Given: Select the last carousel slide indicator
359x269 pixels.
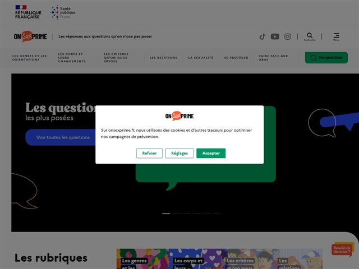Looking at the screenshot, I should [217, 214].
